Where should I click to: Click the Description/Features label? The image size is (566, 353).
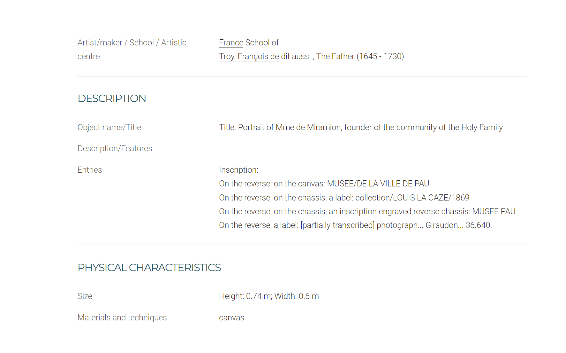point(115,148)
